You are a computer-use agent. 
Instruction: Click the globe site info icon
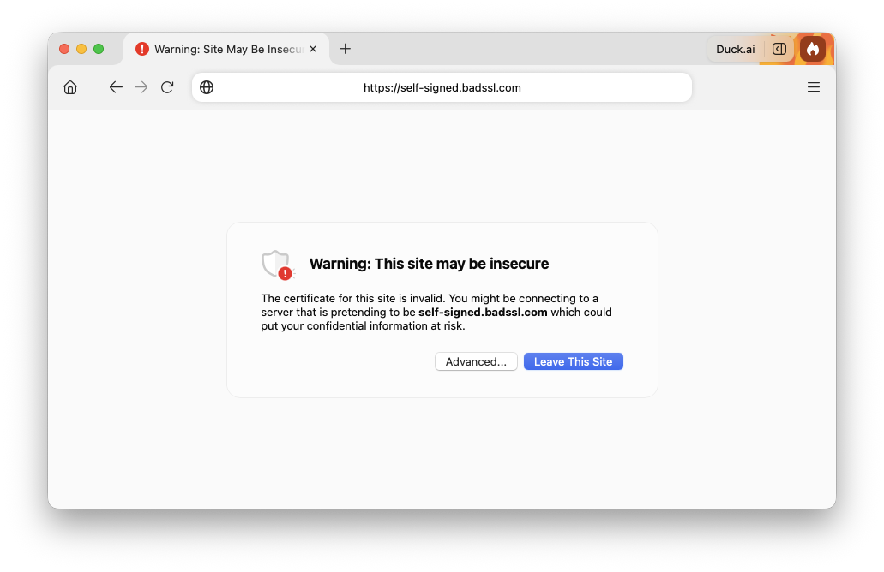coord(207,87)
